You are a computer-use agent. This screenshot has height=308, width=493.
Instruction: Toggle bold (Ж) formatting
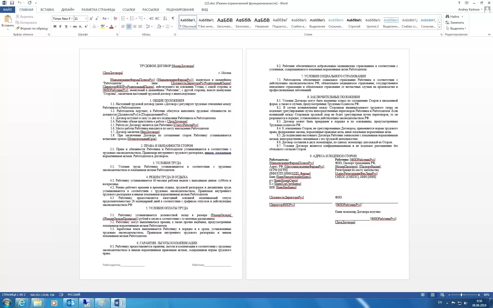tap(55, 26)
